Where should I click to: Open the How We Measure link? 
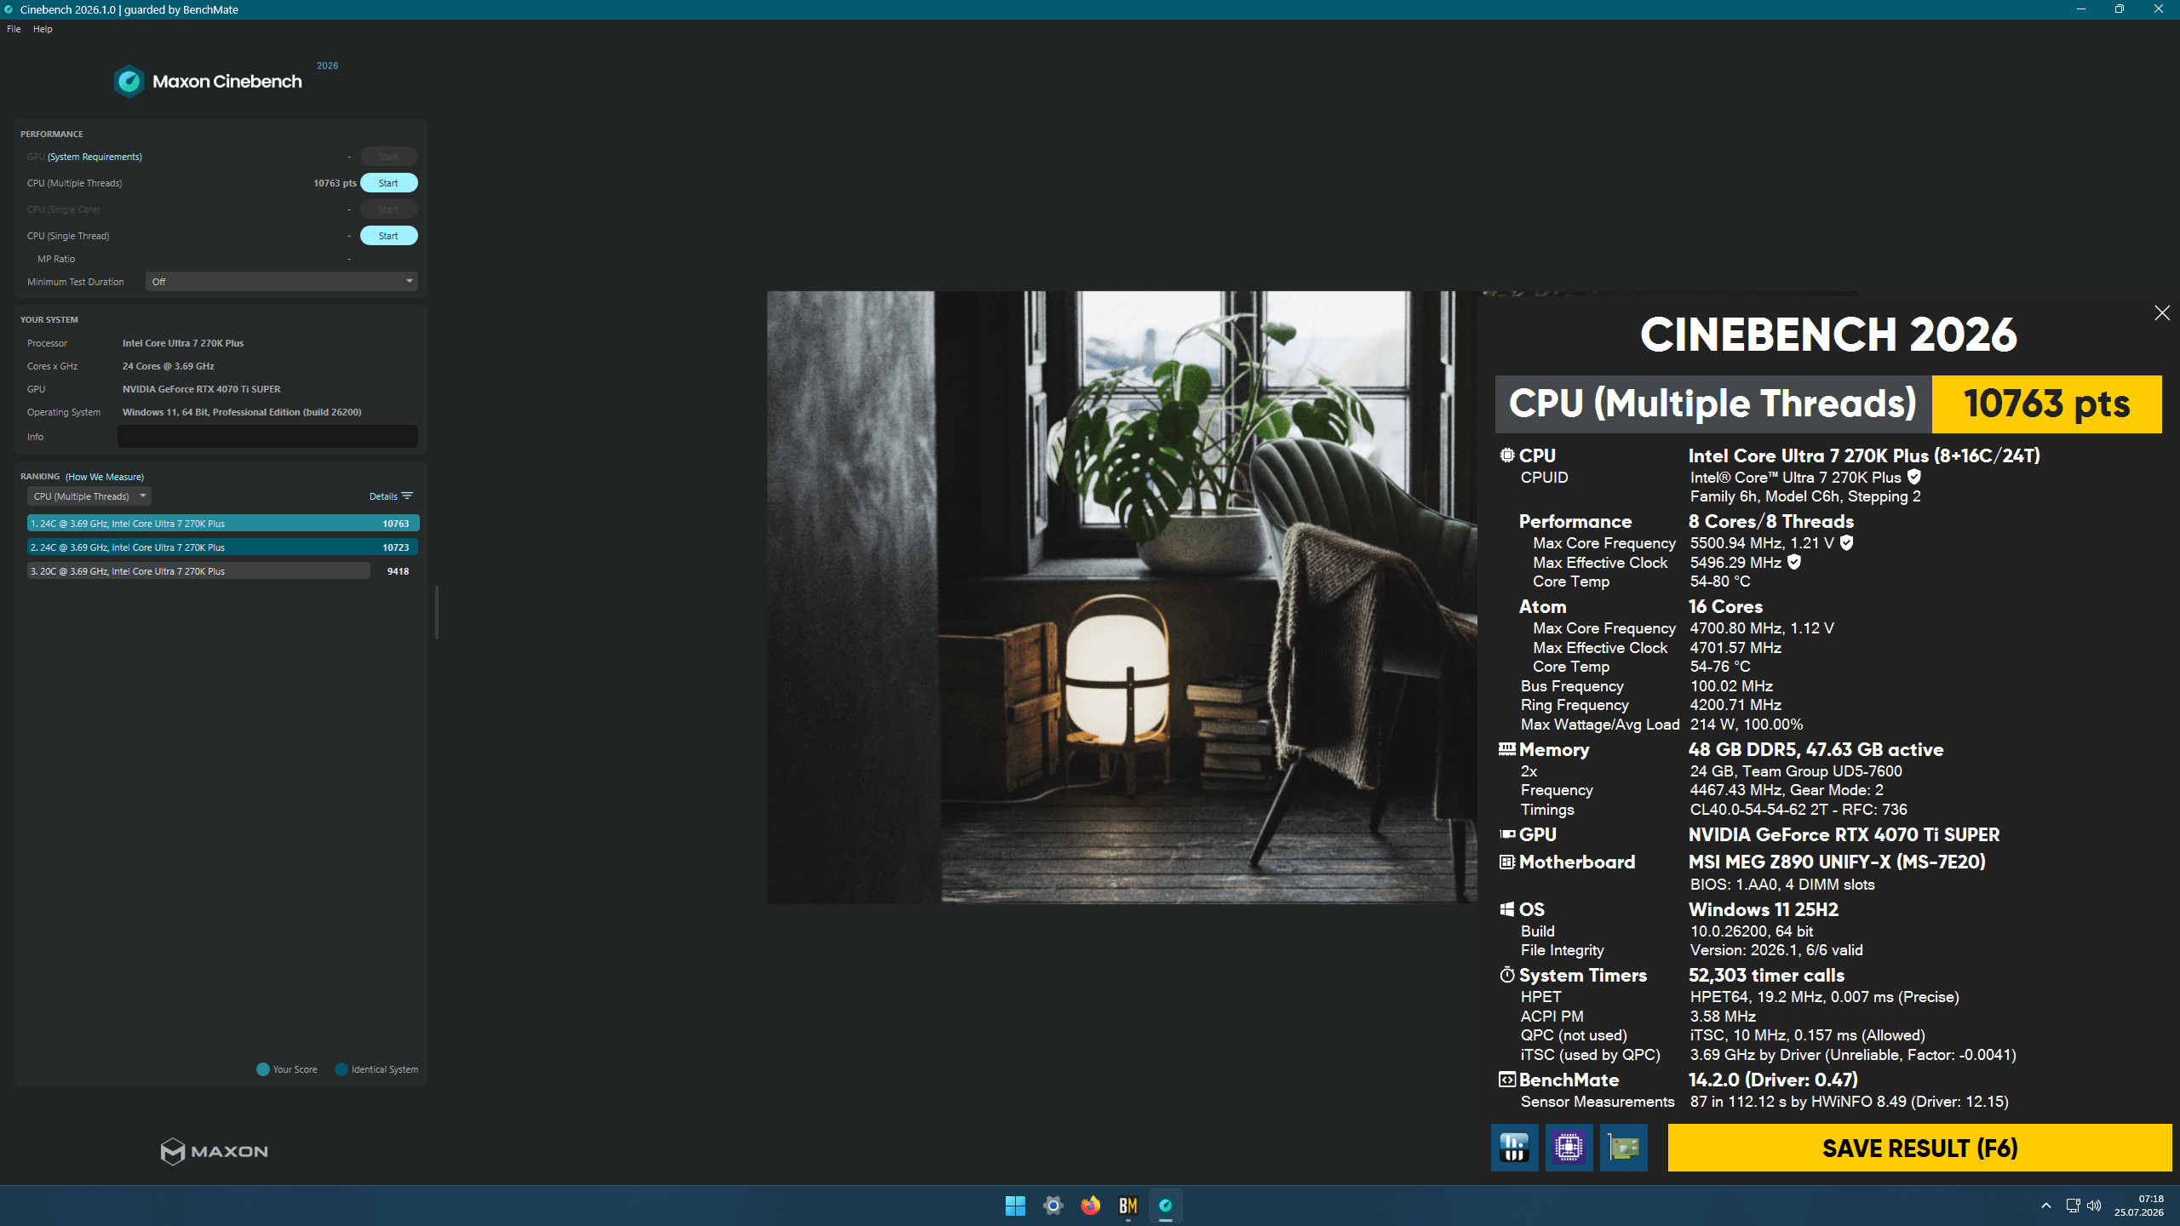click(x=105, y=477)
